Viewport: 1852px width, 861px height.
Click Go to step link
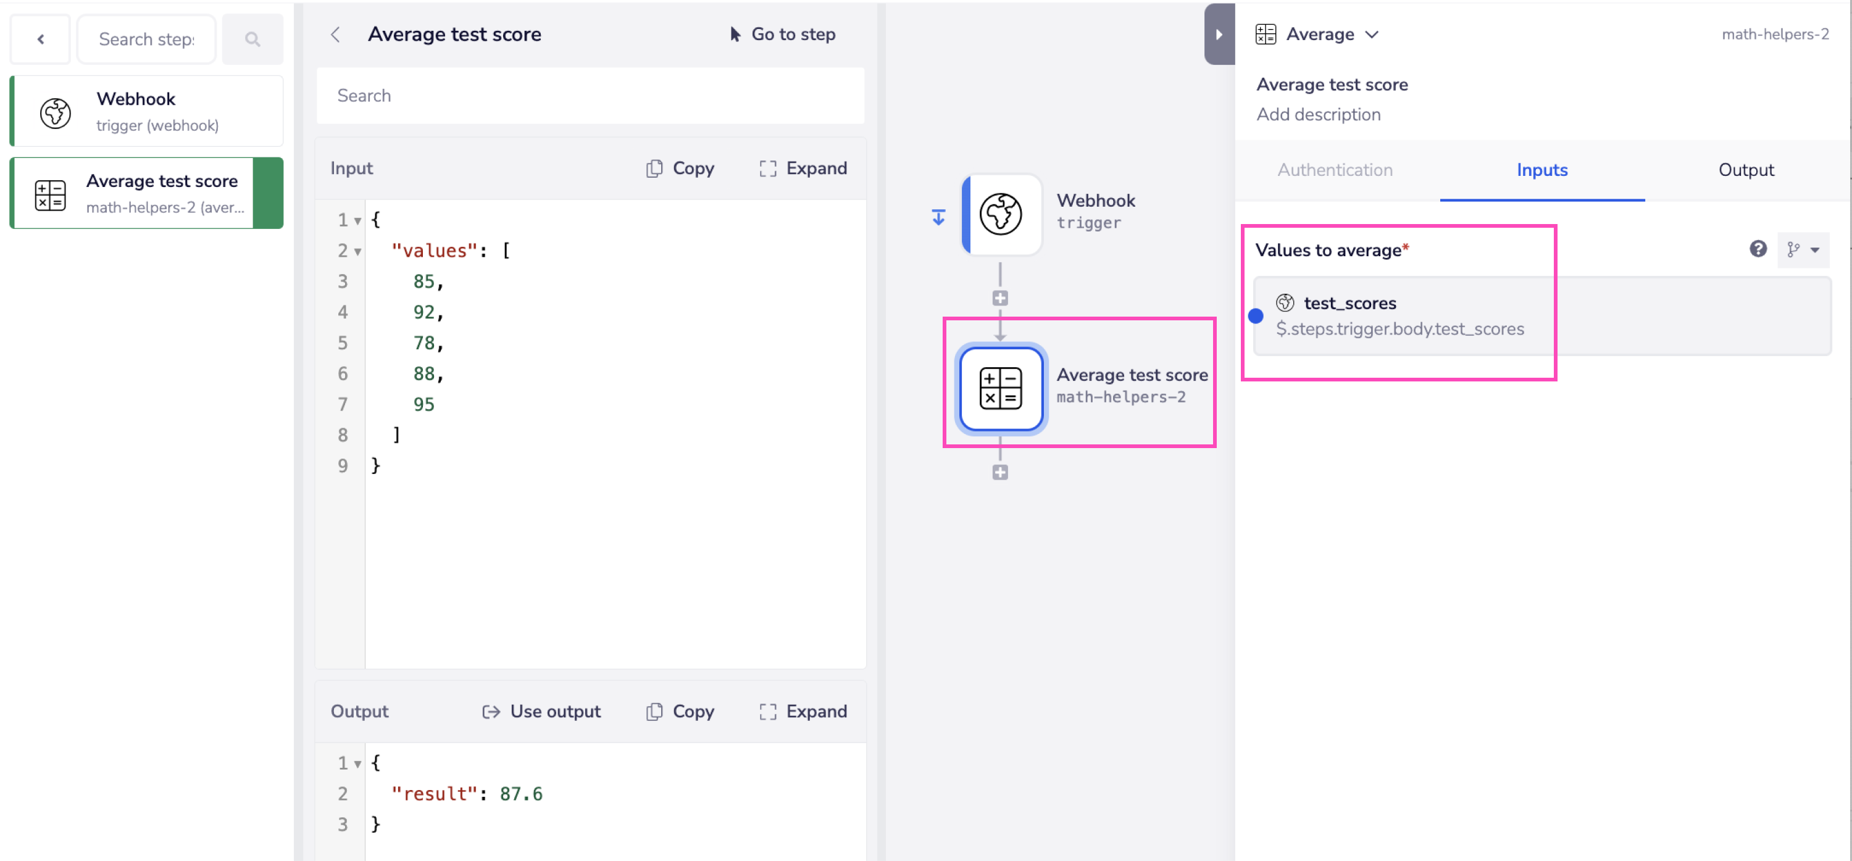[782, 35]
